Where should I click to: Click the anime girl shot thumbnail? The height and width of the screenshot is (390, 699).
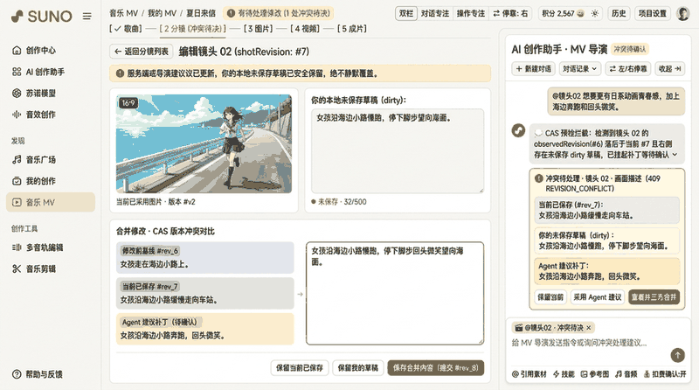(204, 143)
